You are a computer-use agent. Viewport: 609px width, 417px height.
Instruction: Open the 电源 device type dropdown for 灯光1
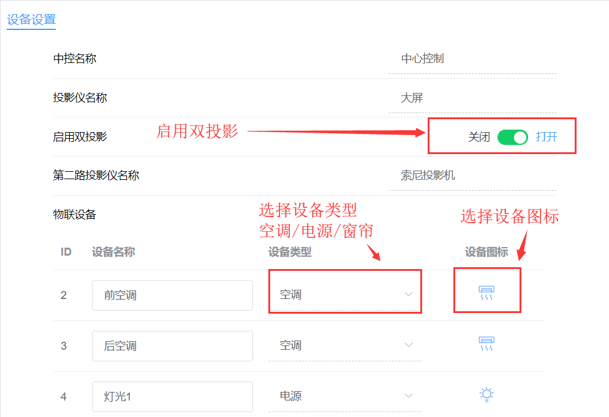[345, 396]
